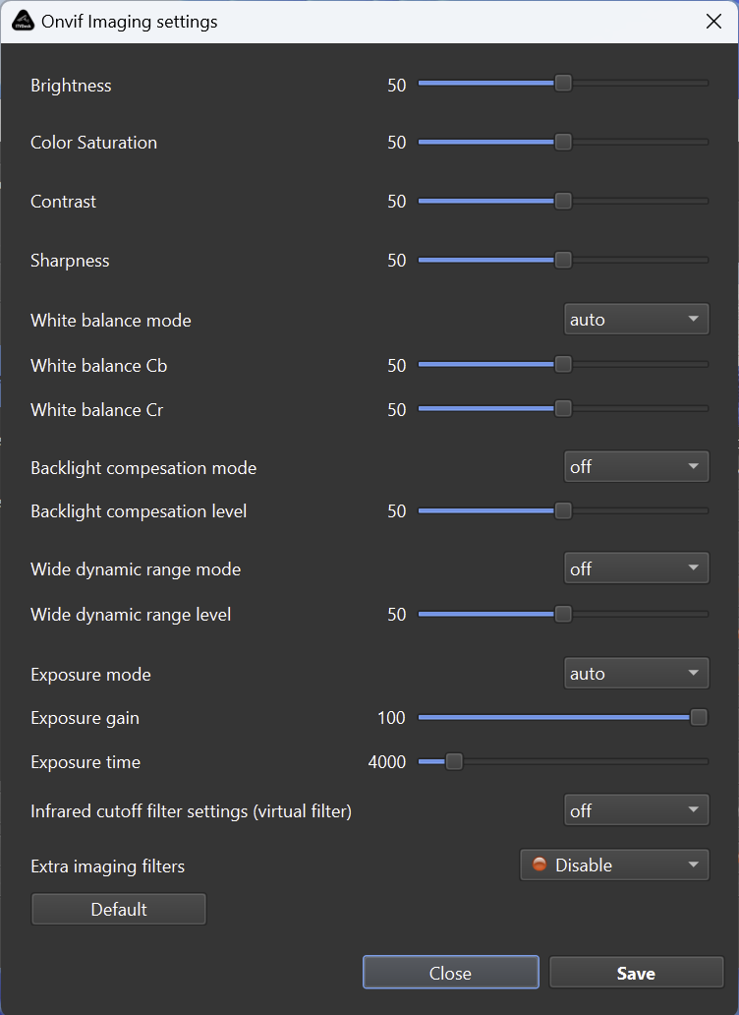Click the Brightness slider handle
Screen dimensions: 739x1015
coord(563,84)
